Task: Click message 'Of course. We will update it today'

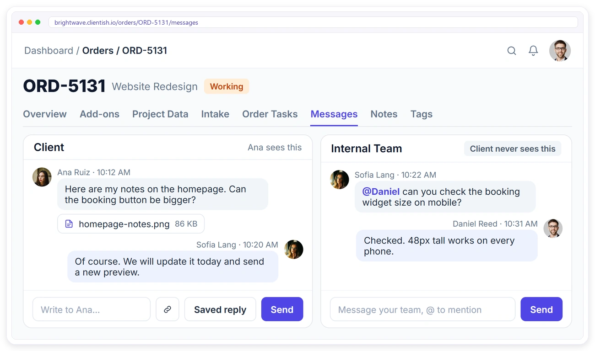Action: pos(173,267)
